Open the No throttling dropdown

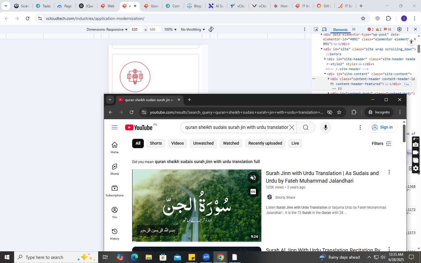193,30
